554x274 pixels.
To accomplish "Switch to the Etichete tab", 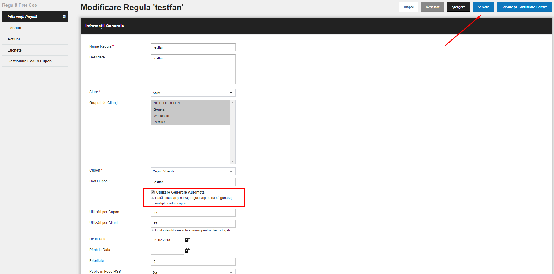I will point(35,50).
